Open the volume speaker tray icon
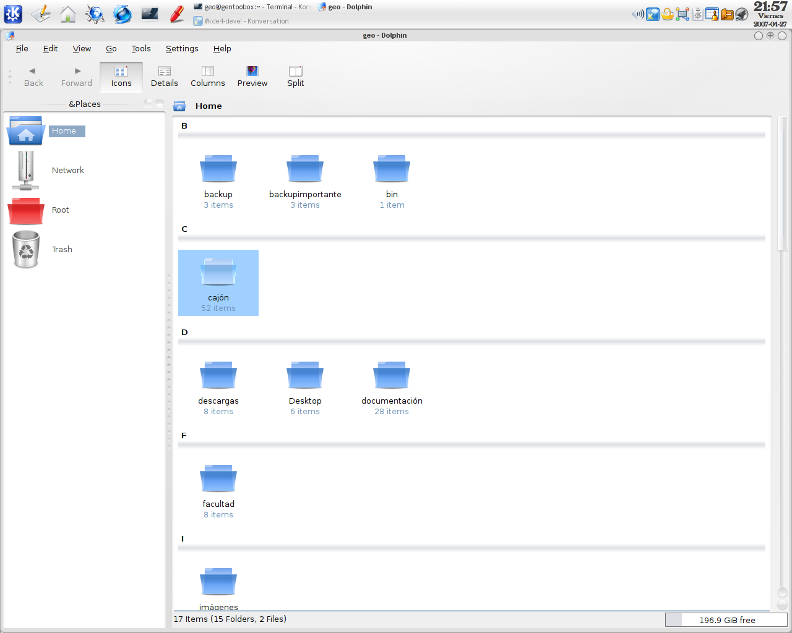Viewport: 792px width, 633px height. coord(638,14)
